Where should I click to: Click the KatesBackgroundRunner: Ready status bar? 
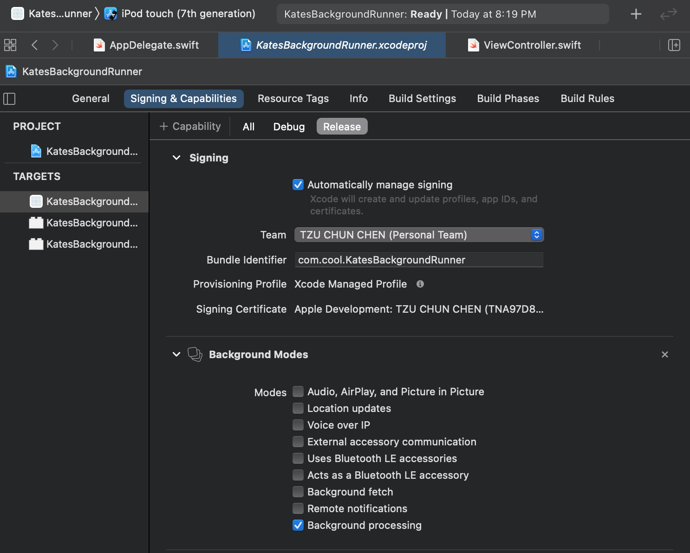pyautogui.click(x=443, y=14)
